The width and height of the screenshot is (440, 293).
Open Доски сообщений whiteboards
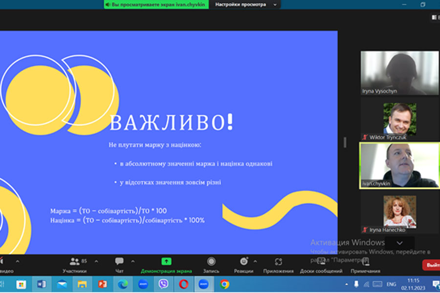[321, 265]
